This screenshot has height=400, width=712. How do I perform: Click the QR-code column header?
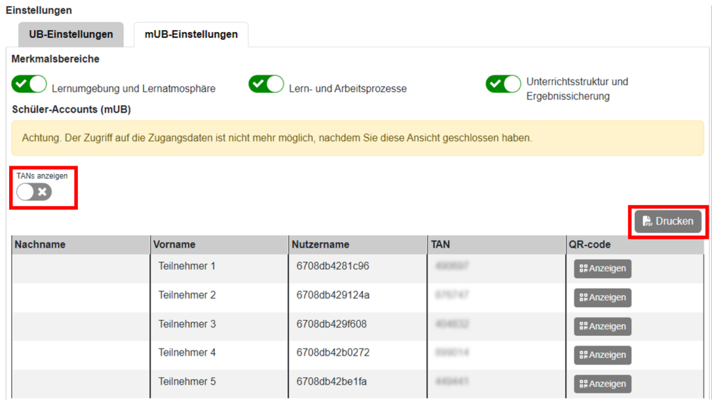point(590,245)
